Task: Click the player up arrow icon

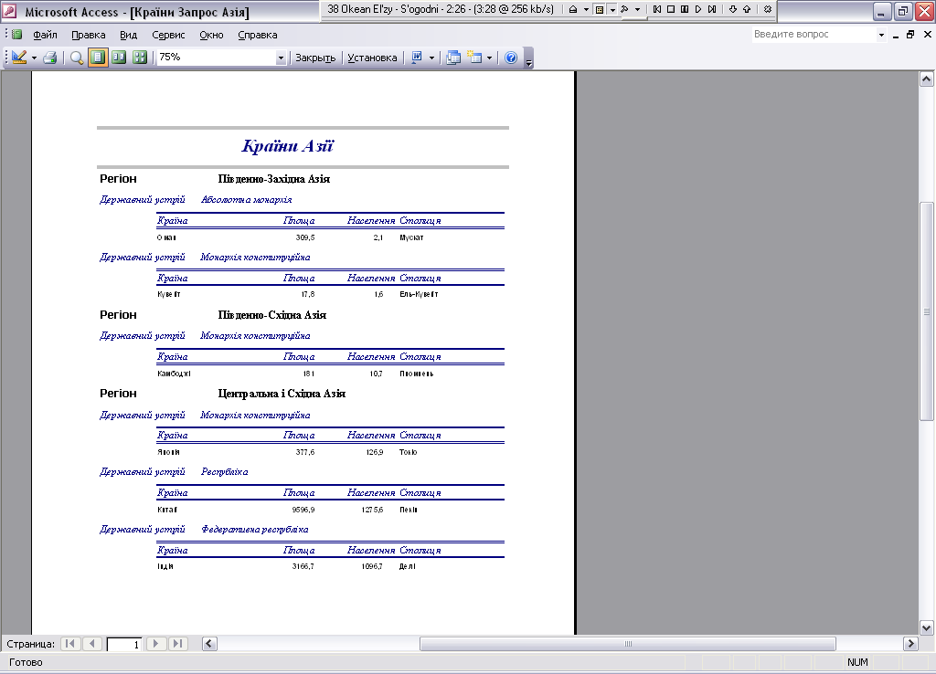Action: click(x=746, y=9)
